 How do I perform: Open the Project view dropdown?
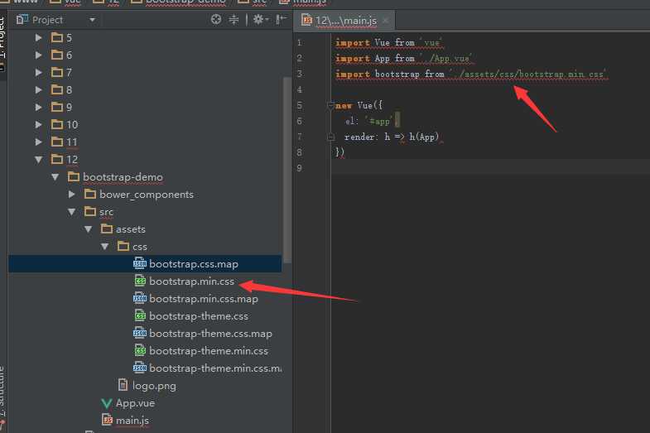92,20
